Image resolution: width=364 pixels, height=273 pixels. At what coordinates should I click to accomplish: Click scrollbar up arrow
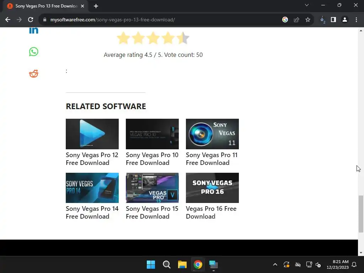coord(361,31)
